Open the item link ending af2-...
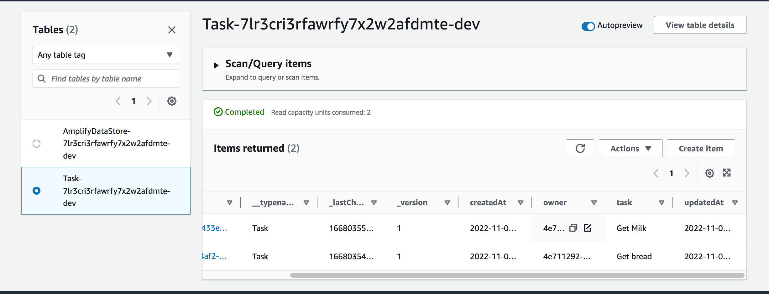The image size is (769, 294). point(215,256)
